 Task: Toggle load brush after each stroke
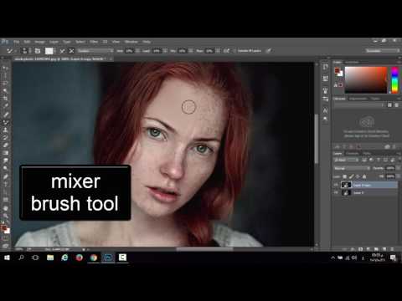tap(62, 51)
